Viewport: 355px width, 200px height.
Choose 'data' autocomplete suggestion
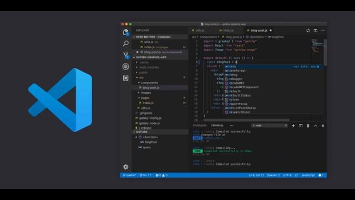[272, 67]
